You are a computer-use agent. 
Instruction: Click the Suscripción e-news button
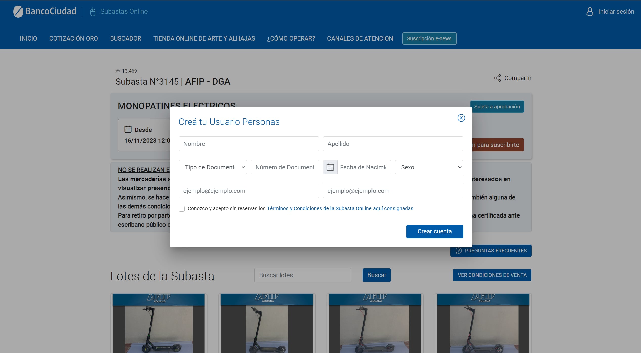(429, 38)
